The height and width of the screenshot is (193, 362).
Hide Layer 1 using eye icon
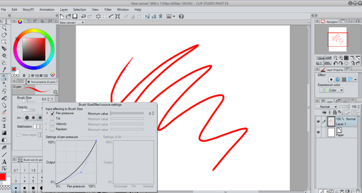coord(319,122)
